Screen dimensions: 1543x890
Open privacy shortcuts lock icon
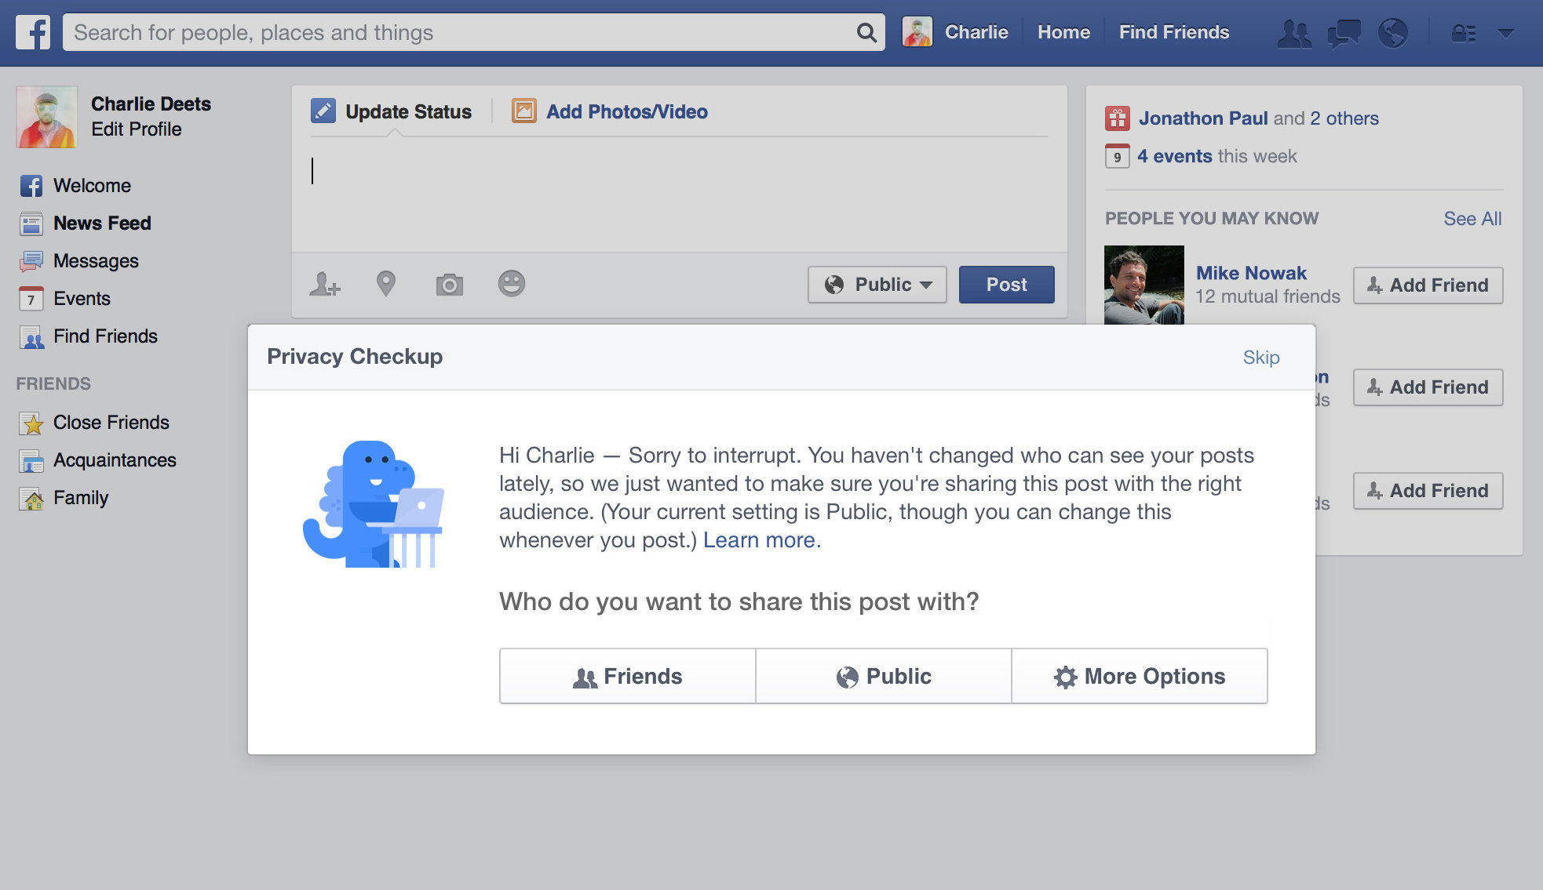coord(1463,33)
